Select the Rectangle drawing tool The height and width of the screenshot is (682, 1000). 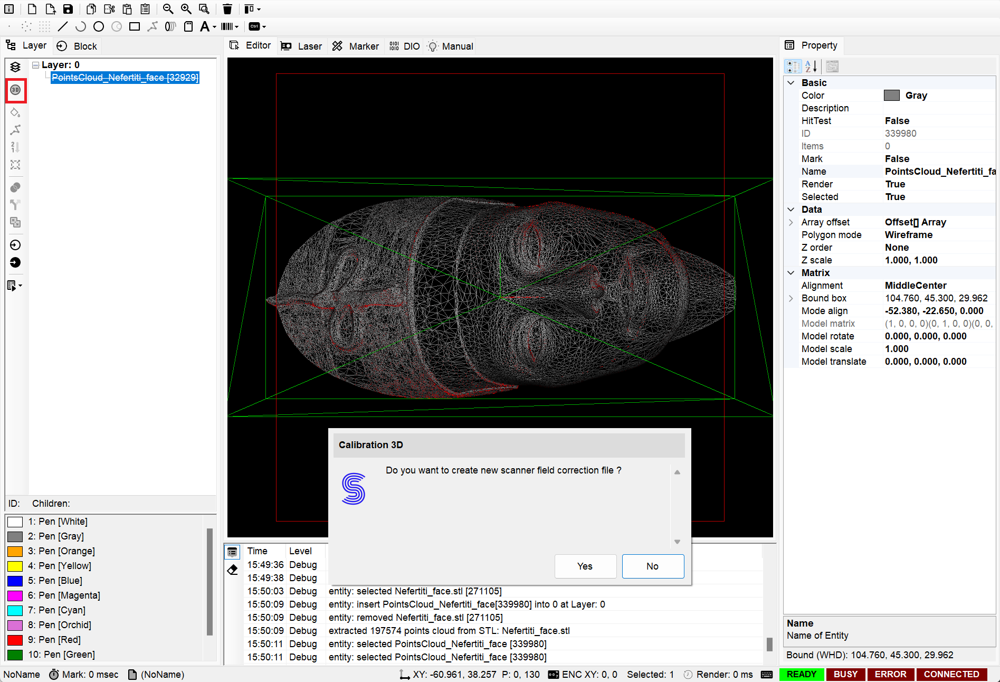point(135,26)
